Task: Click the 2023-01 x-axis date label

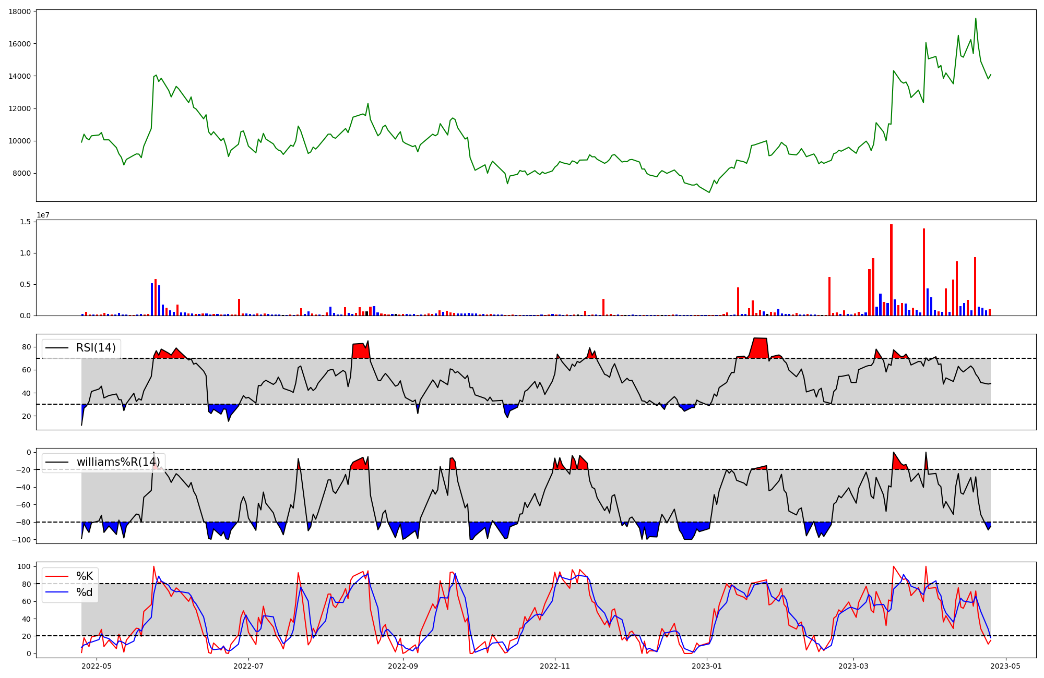Action: (x=707, y=666)
